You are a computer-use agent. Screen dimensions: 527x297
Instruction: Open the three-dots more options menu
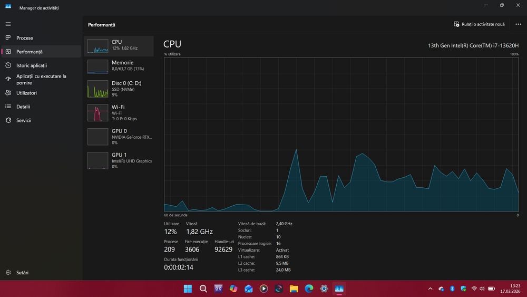[518, 24]
